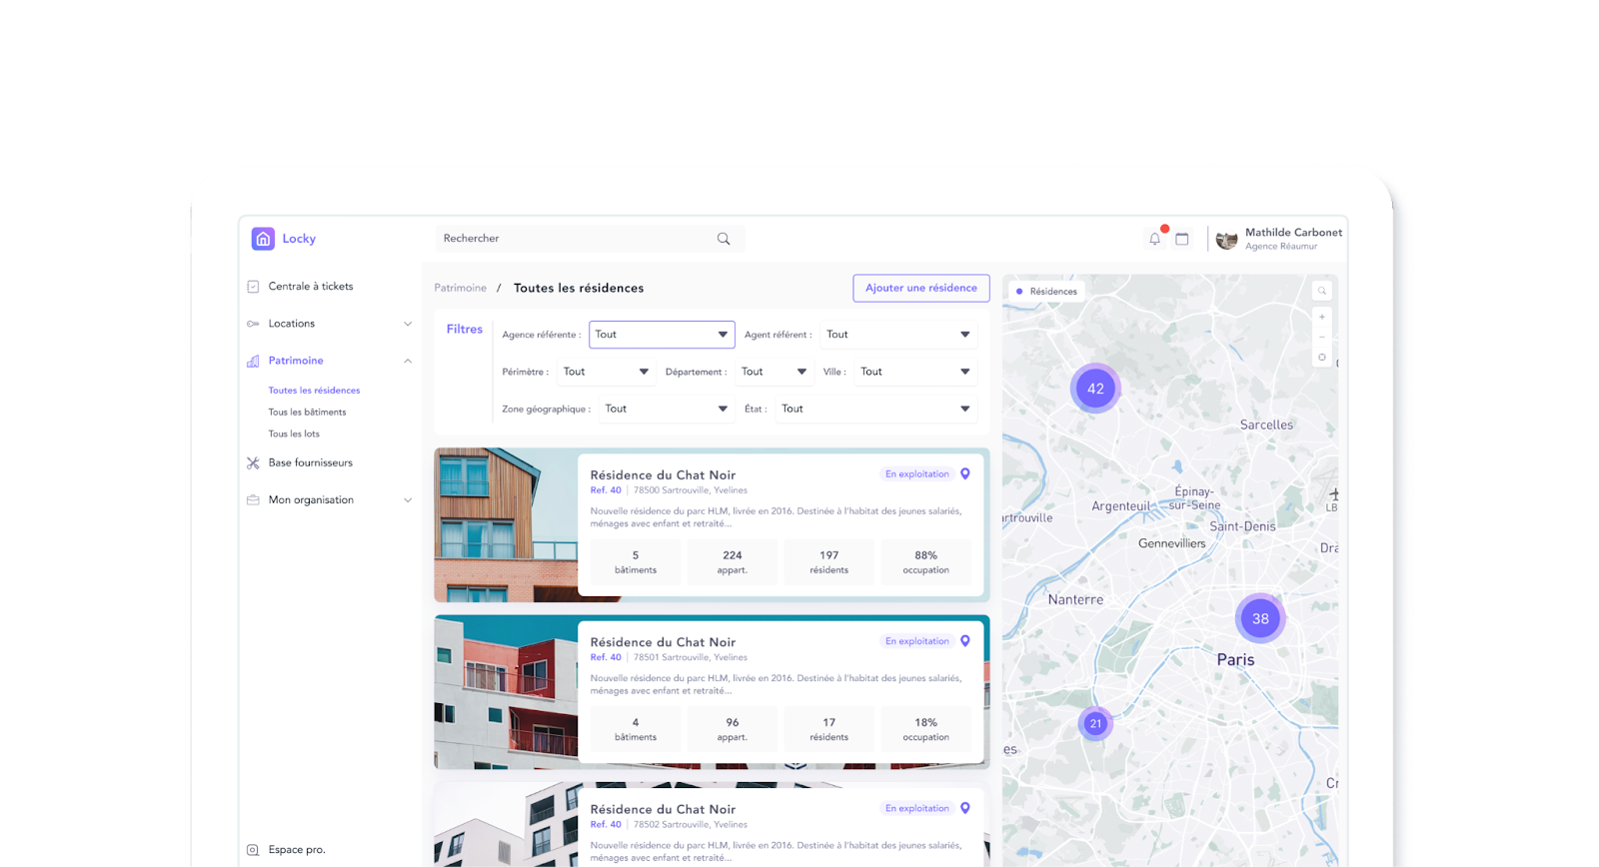Click the Nanterre label on the map

[x=1075, y=600]
